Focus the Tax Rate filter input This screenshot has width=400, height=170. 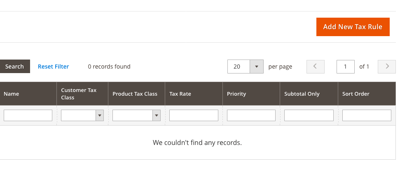coord(194,115)
